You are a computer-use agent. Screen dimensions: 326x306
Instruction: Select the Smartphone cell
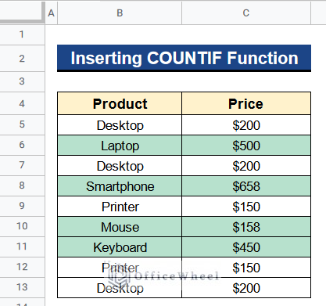[x=120, y=186]
